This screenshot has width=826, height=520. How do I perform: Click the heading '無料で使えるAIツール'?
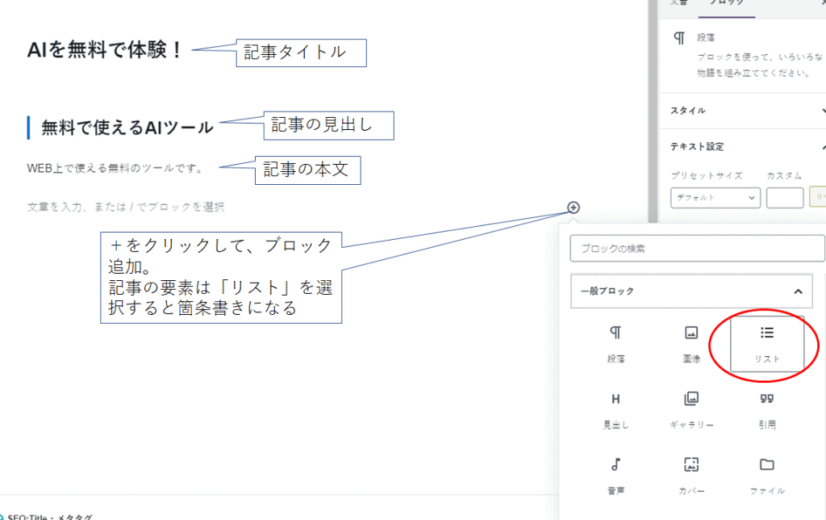tap(127, 128)
